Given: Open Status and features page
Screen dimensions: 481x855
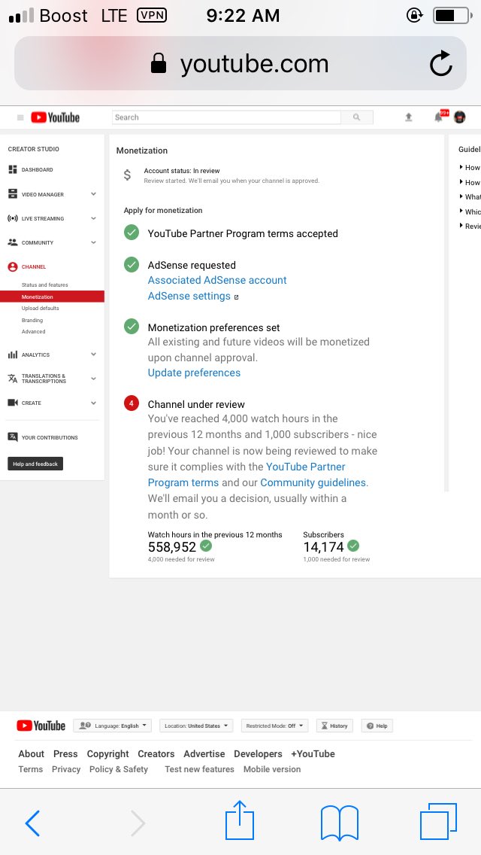Looking at the screenshot, I should pos(44,284).
